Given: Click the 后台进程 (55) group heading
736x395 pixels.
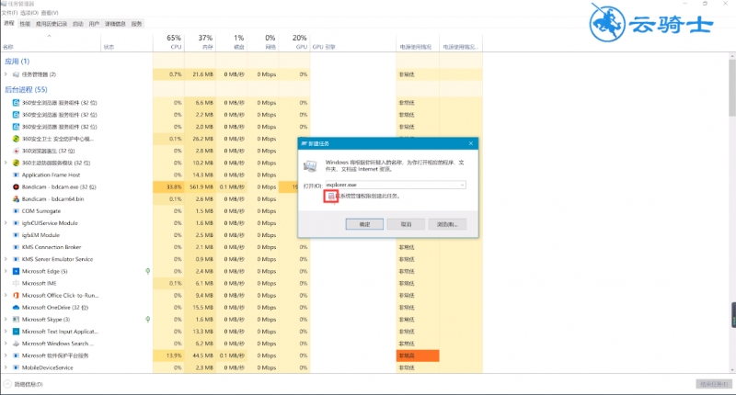Looking at the screenshot, I should coord(26,89).
